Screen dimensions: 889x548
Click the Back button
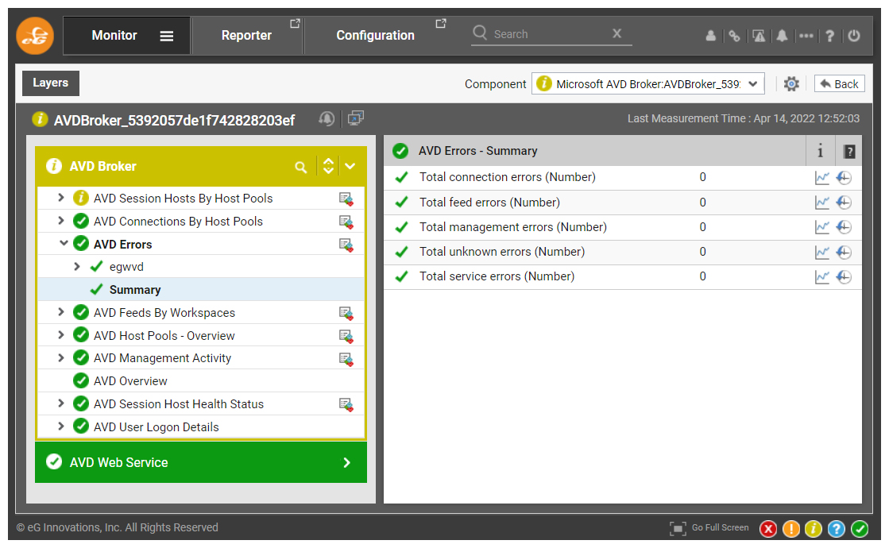pos(840,84)
